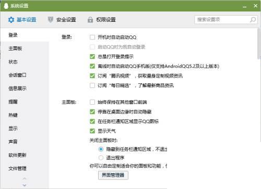
Task: Click the shield icon for 安全设置
Action: coord(51,20)
